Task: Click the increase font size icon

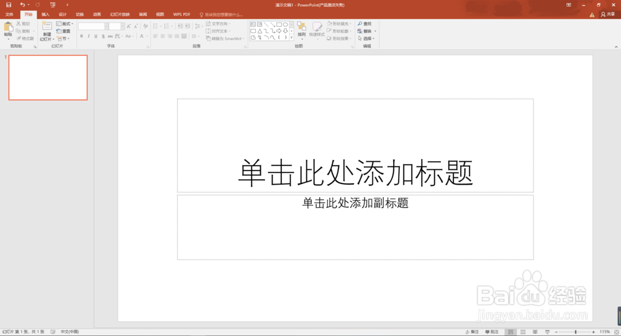Action: [129, 26]
